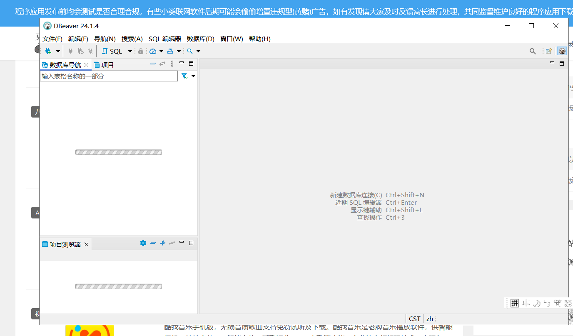Open the 文件(F) menu
This screenshot has width=573, height=336.
click(52, 39)
